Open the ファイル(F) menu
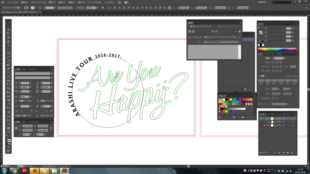Viewport: 310px width, 174px height. [13, 2]
